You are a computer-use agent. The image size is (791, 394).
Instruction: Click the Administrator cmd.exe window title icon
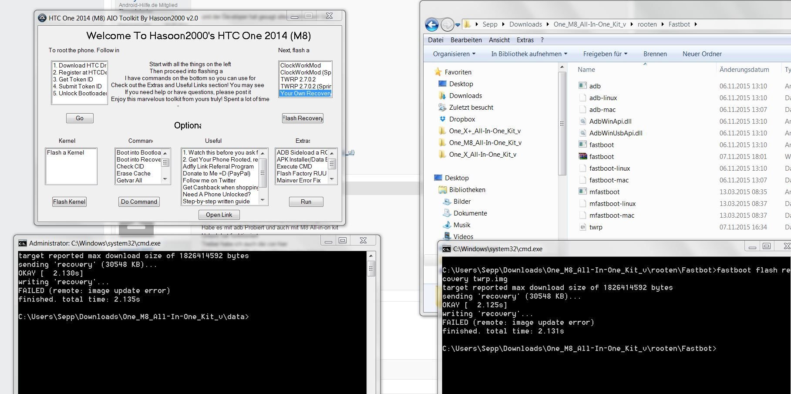pyautogui.click(x=22, y=243)
